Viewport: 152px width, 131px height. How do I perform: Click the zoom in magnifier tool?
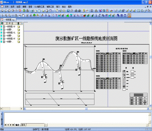pyautogui.click(x=6, y=16)
